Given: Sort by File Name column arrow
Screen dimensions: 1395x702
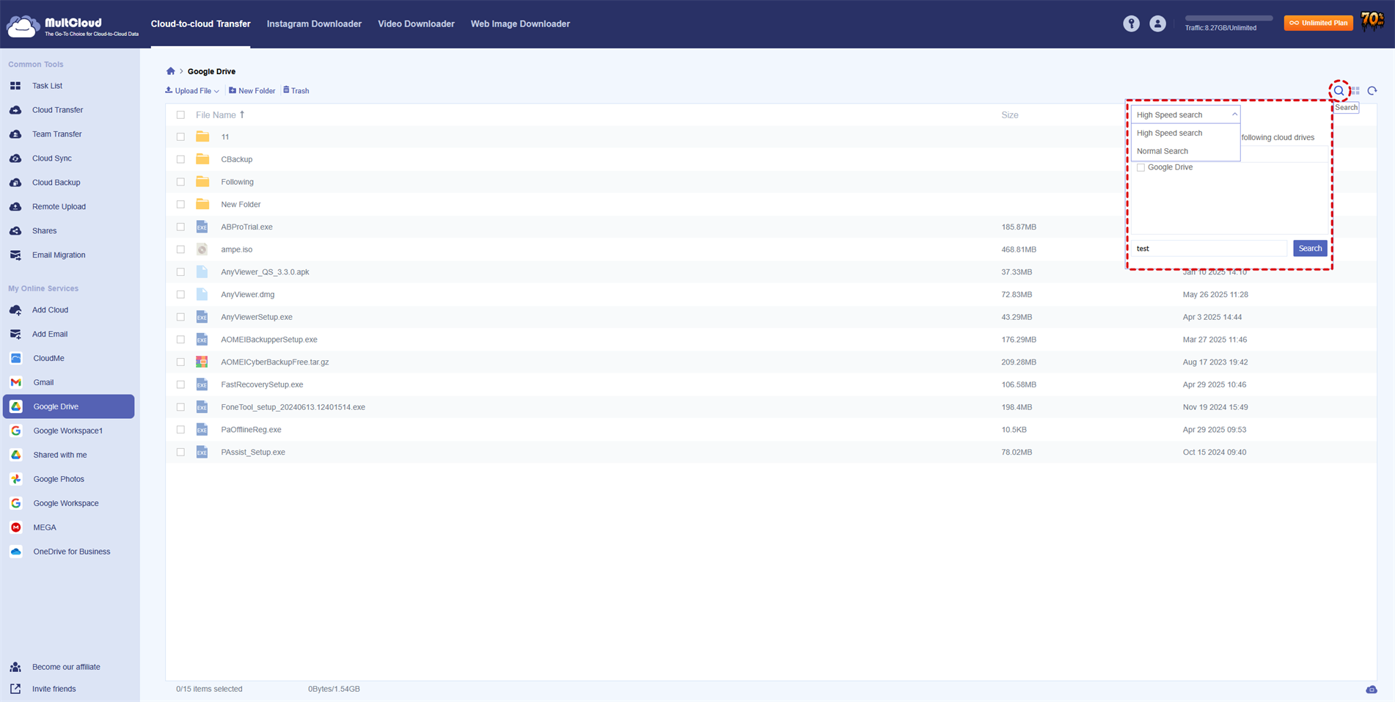Looking at the screenshot, I should [x=242, y=114].
